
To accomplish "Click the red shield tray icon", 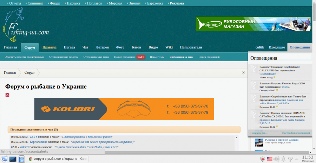I will coord(263,159).
